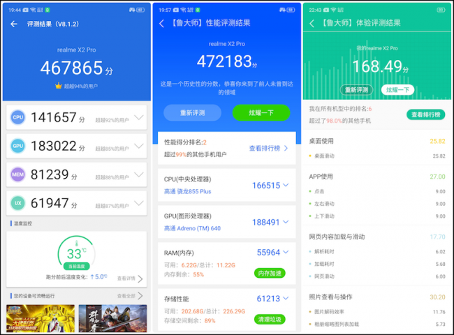Tap the purple MEM badge icon
The height and width of the screenshot is (335, 454).
(x=19, y=174)
